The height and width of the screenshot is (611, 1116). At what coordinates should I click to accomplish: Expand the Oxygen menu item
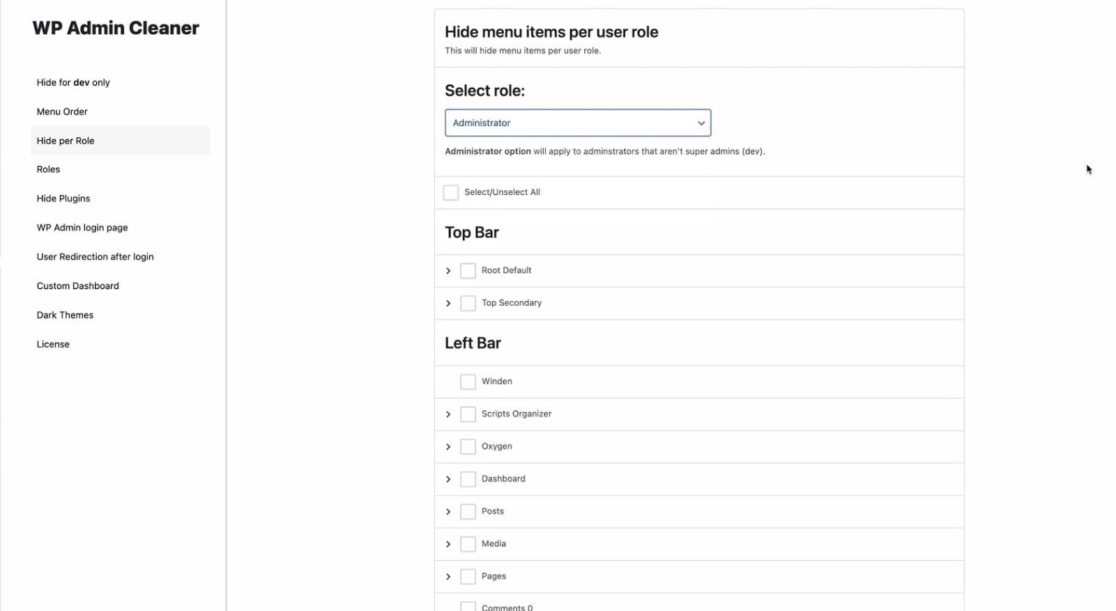click(448, 446)
